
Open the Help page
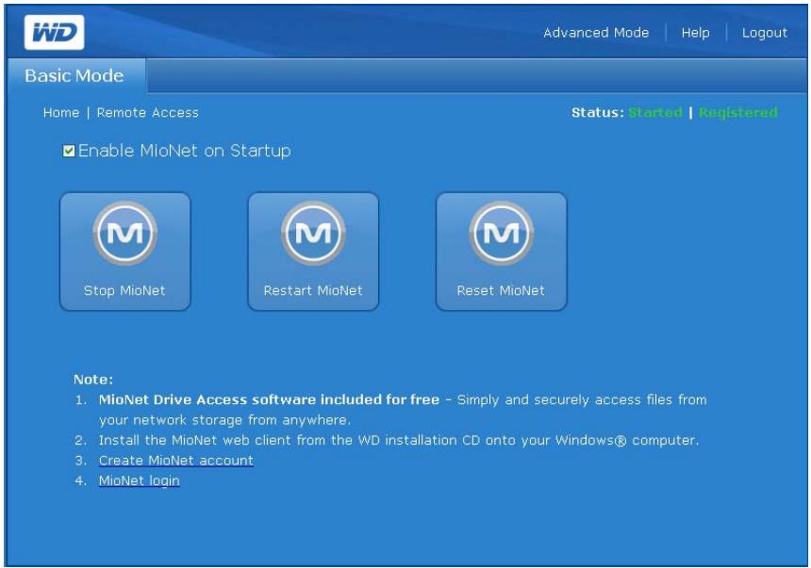(x=695, y=33)
